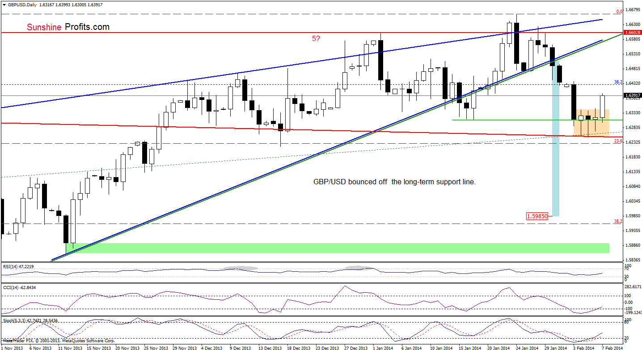Click the red '5?' wave label
The image size is (642, 352).
pyautogui.click(x=316, y=39)
